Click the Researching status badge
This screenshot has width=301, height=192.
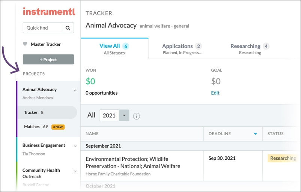(283, 158)
